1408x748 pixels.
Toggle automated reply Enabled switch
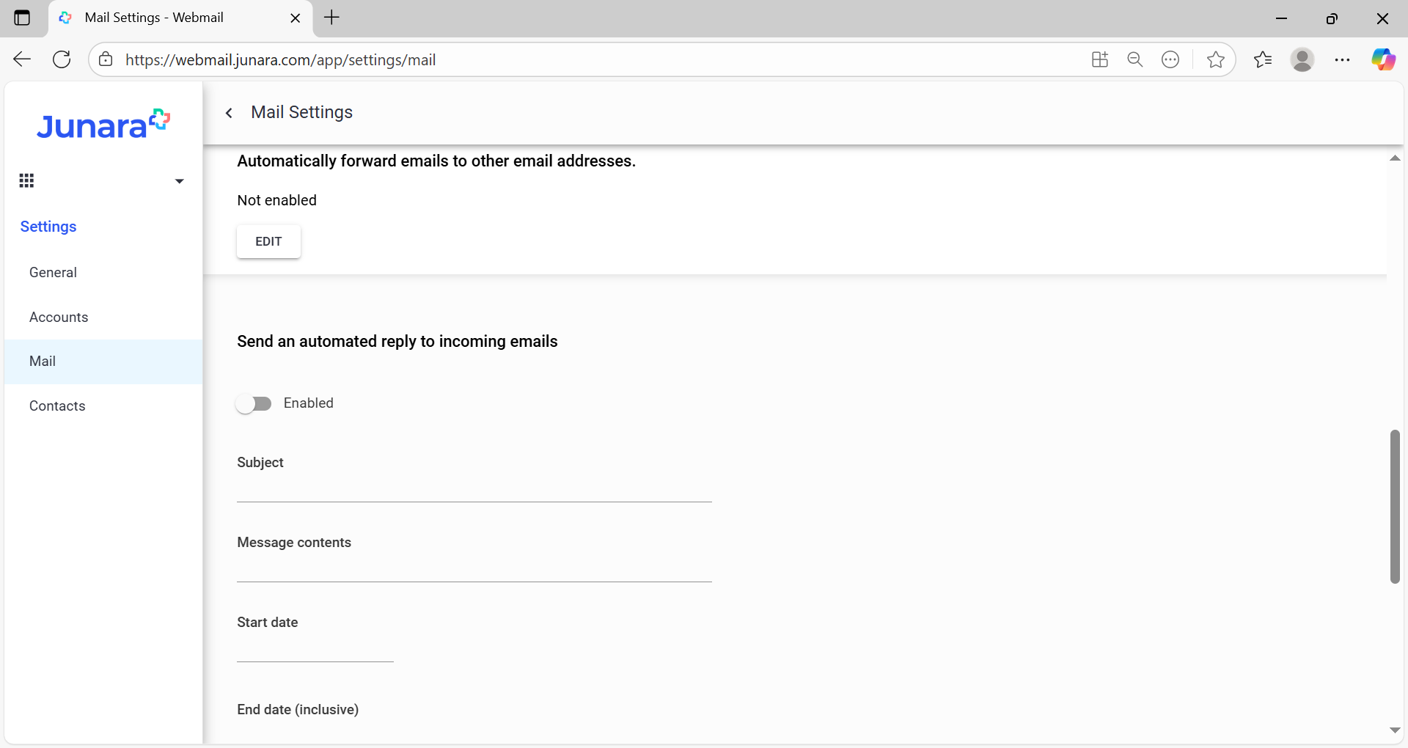click(254, 403)
